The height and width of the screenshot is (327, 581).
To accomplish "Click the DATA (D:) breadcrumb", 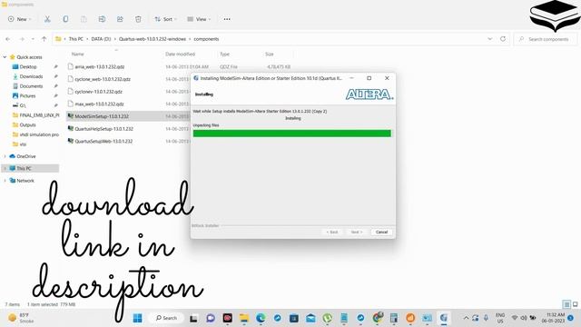I will click(101, 39).
